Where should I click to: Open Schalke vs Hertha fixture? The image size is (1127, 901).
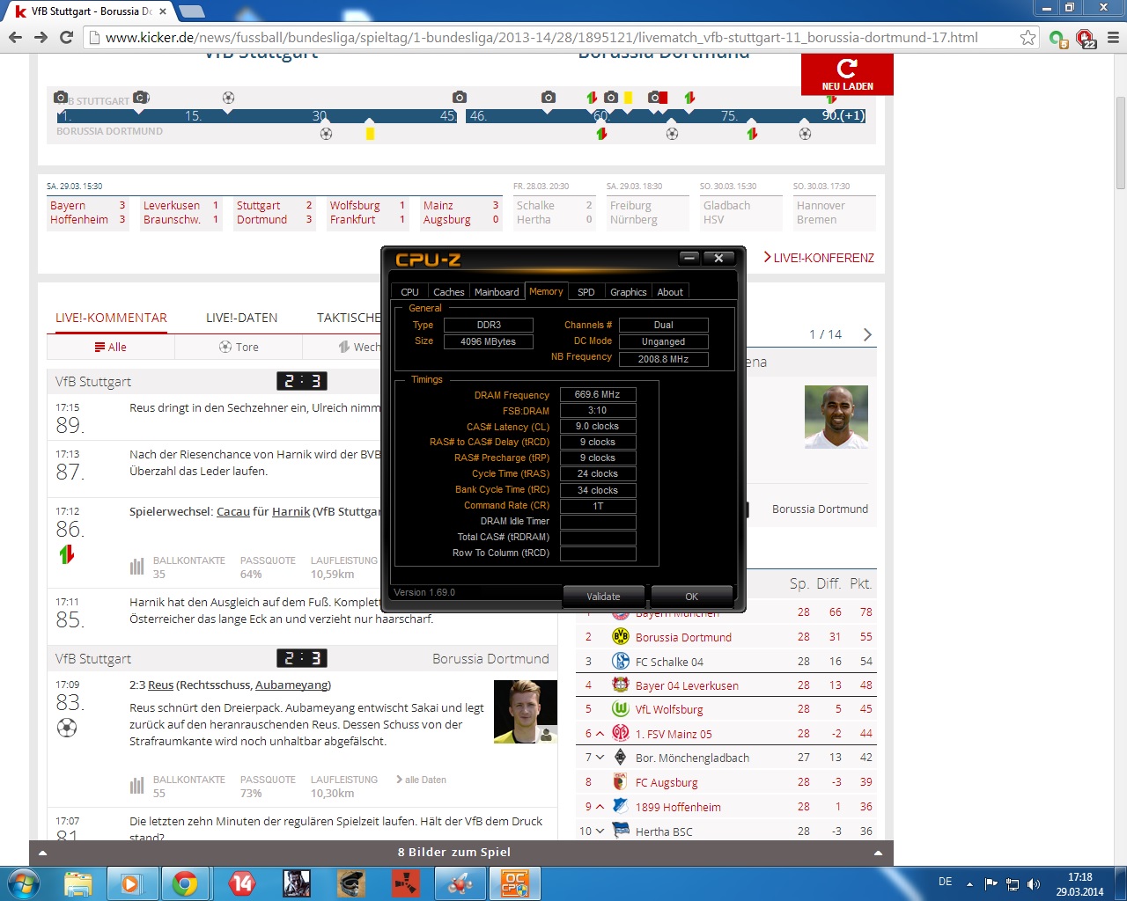click(554, 213)
